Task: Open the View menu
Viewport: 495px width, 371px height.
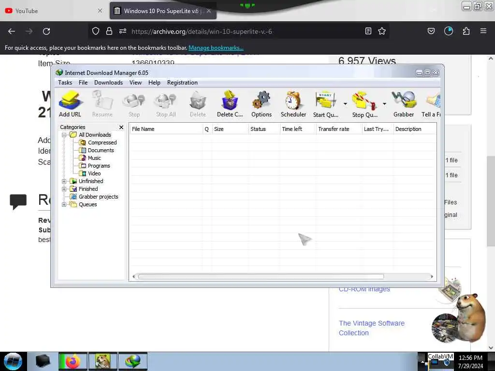Action: pyautogui.click(x=135, y=83)
